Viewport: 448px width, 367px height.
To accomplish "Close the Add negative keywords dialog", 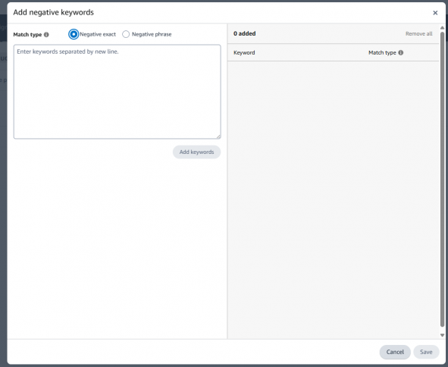I will (x=435, y=13).
